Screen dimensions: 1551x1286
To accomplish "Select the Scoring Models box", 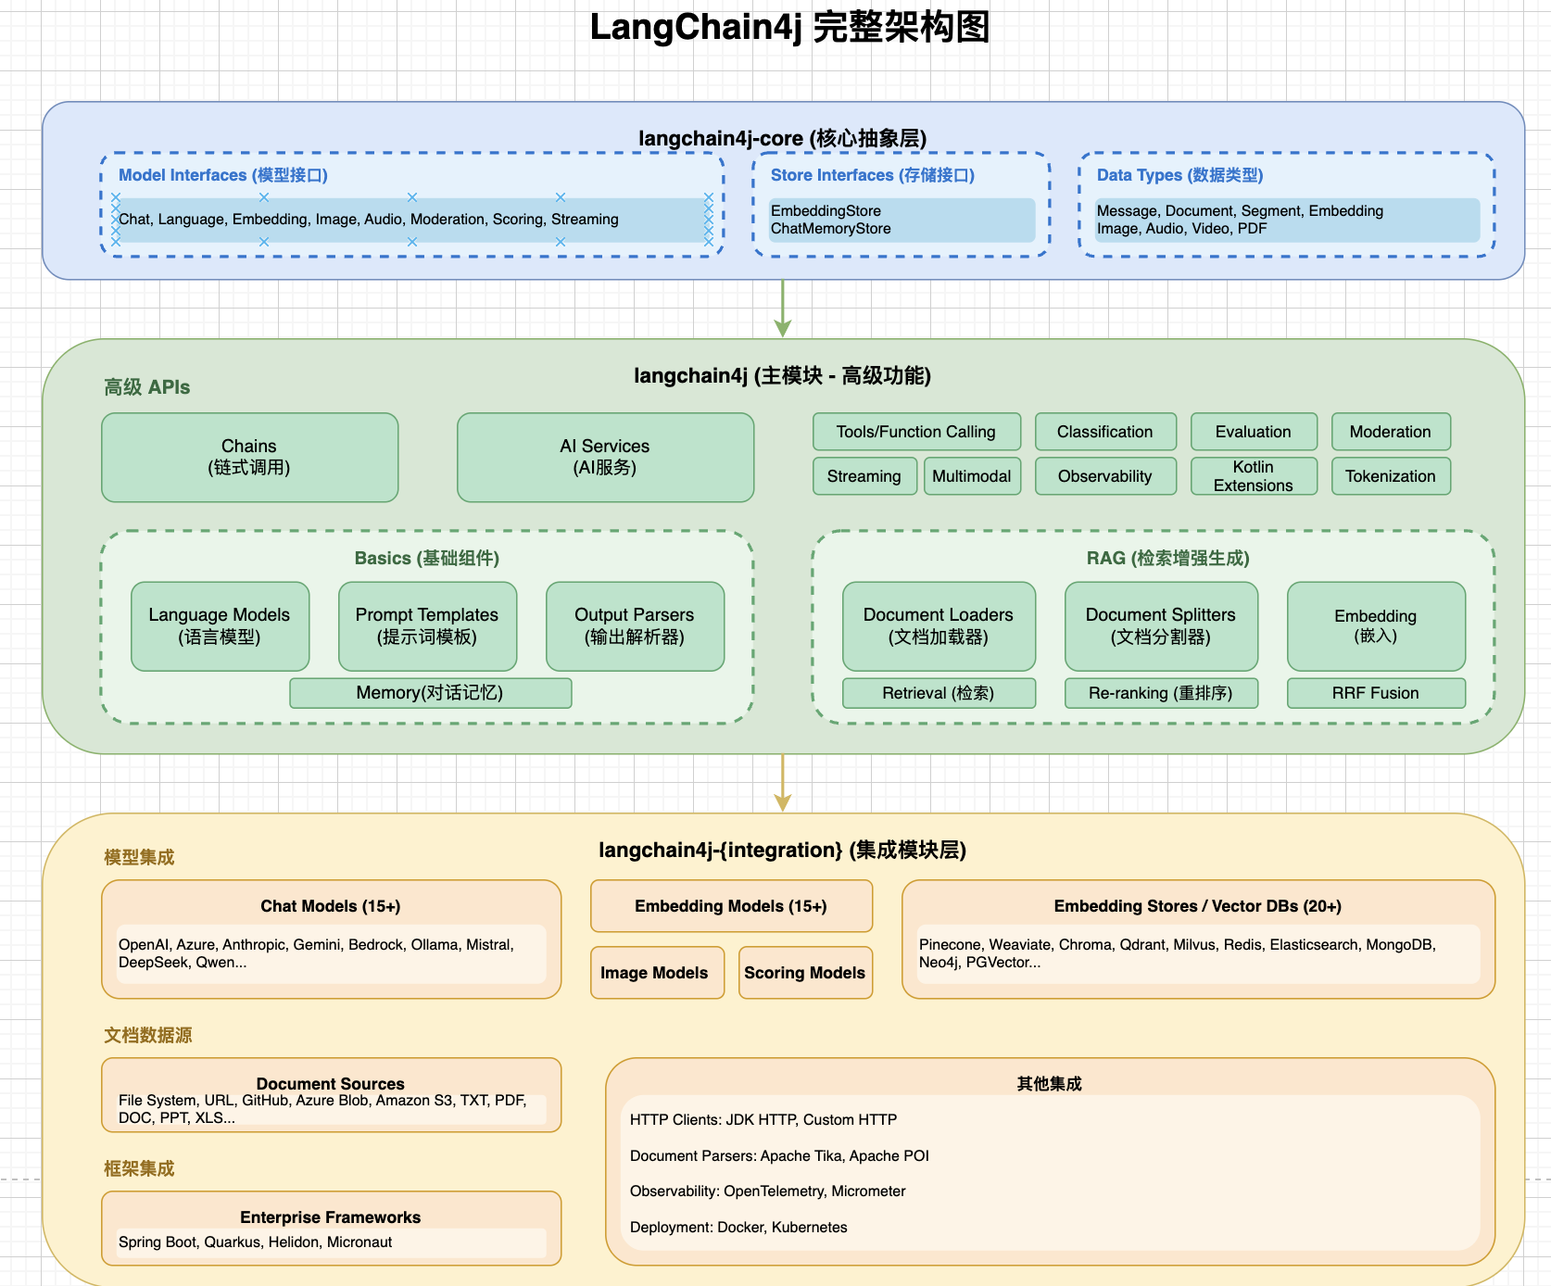I will (x=806, y=973).
